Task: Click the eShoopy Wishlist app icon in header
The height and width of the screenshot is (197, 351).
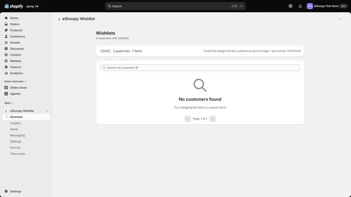Action: tap(59, 19)
